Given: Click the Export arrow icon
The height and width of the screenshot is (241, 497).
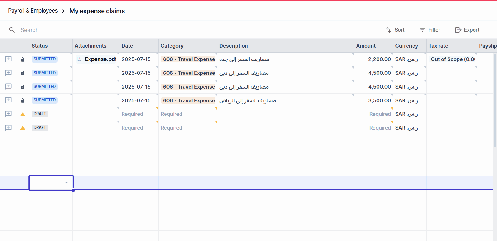Looking at the screenshot, I should click(458, 30).
